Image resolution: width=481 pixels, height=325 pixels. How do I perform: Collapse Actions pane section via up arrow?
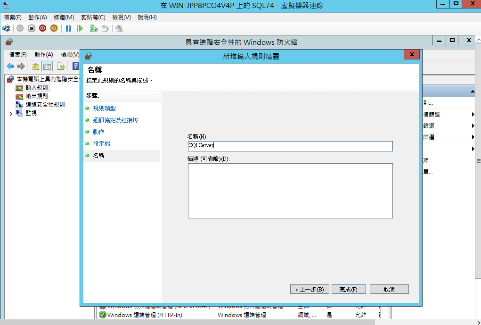(473, 92)
